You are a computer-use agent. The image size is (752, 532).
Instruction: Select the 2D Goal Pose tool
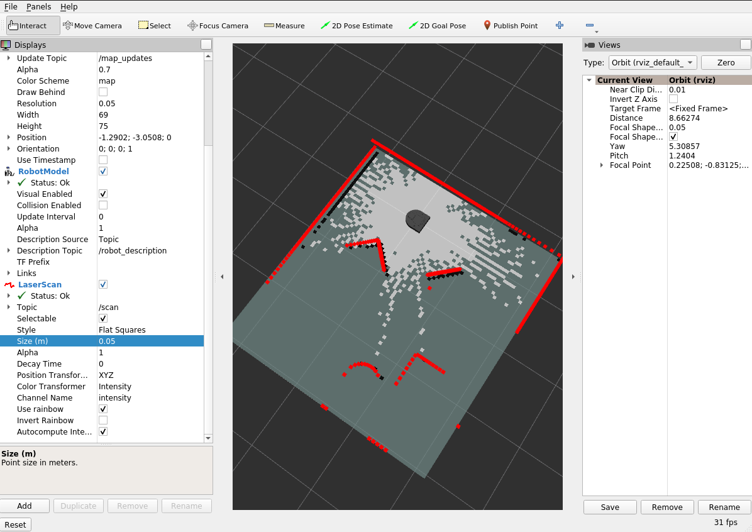coord(438,26)
